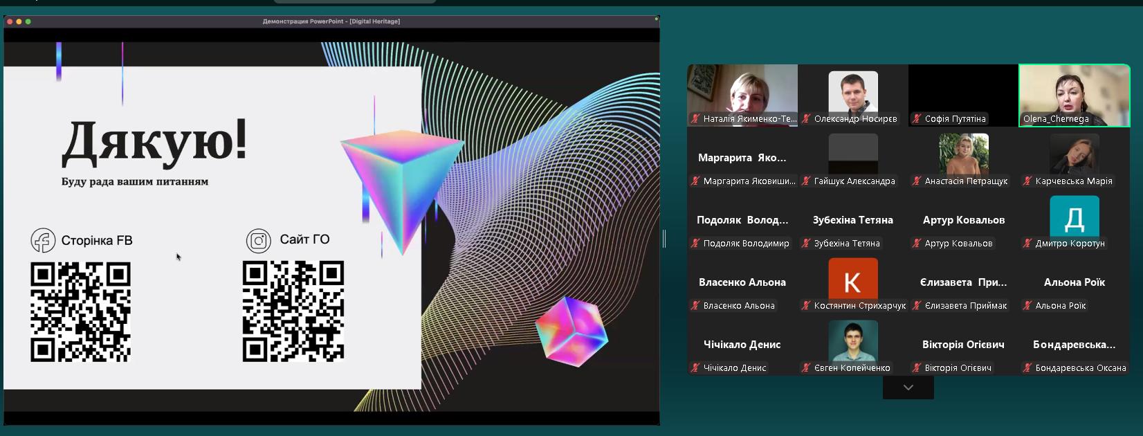Click Софія Путятіна's black video tile
The height and width of the screenshot is (436, 1143).
pyautogui.click(x=963, y=96)
